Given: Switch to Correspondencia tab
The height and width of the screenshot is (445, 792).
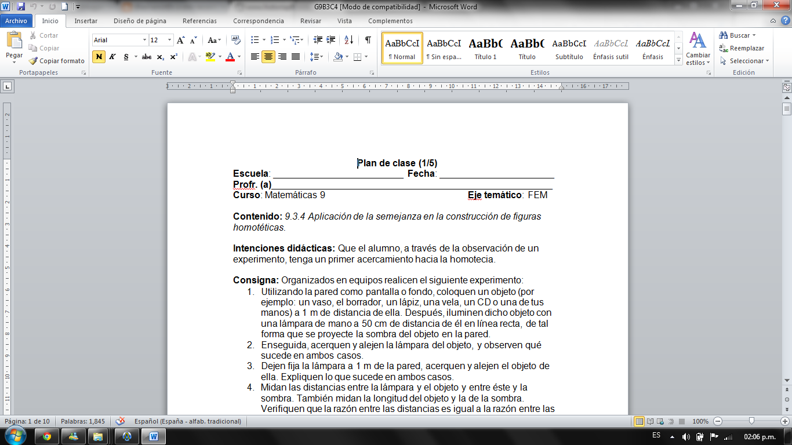Looking at the screenshot, I should coord(259,21).
